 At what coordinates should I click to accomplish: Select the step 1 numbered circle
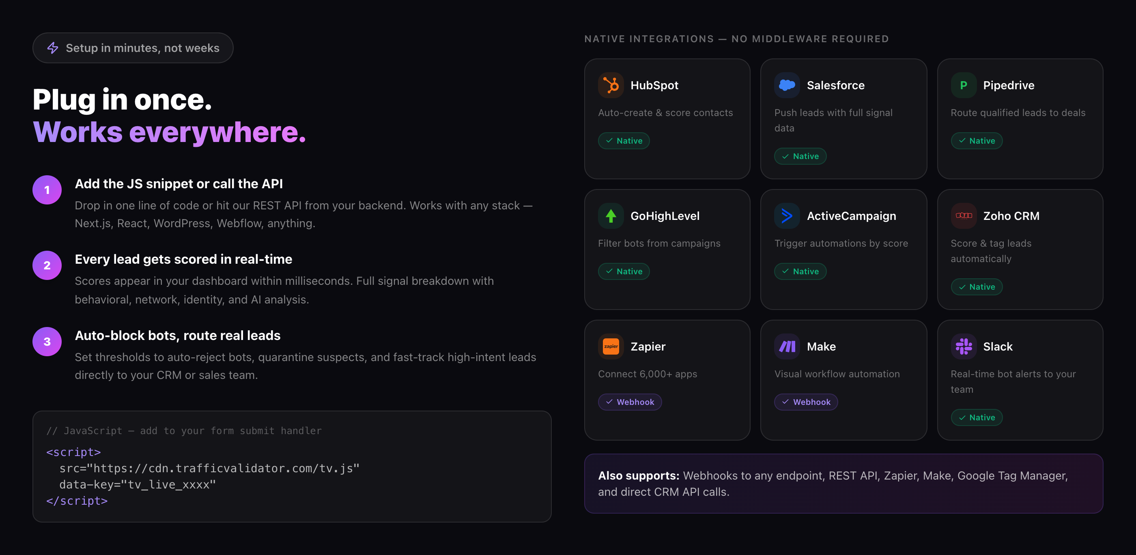pos(47,190)
